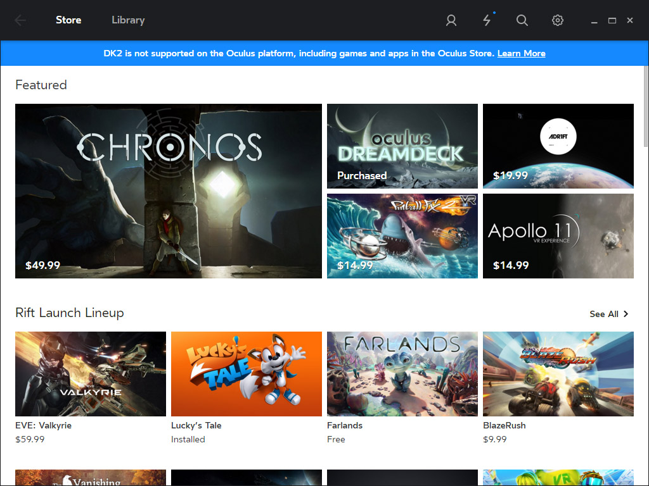Select the Store tab
The image size is (649, 486).
(x=68, y=20)
